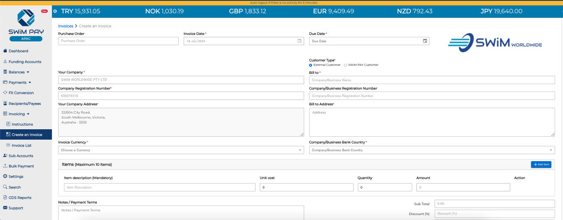Image resolution: width=563 pixels, height=220 pixels.
Task: Click the Funding Accounts sidebar icon
Action: pyautogui.click(x=5, y=62)
